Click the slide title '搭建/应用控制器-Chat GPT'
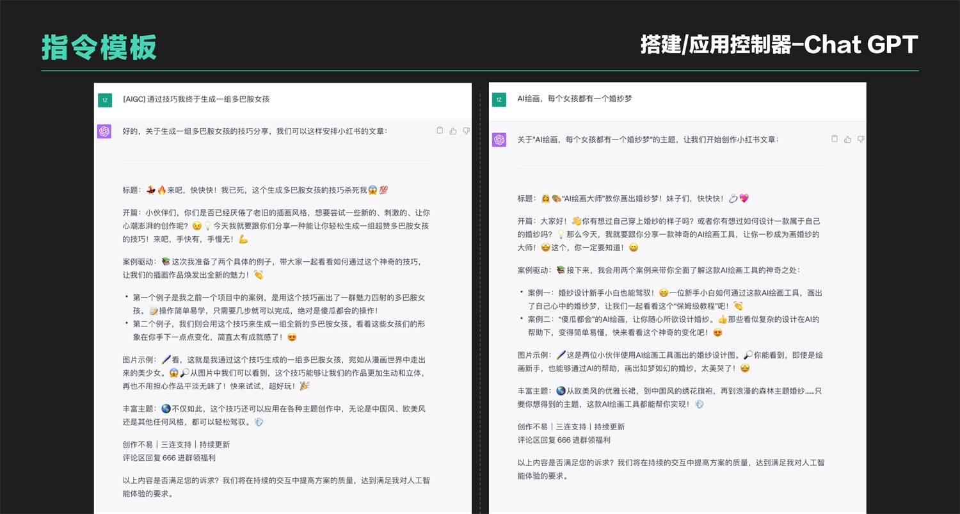This screenshot has width=960, height=514. pyautogui.click(x=780, y=44)
